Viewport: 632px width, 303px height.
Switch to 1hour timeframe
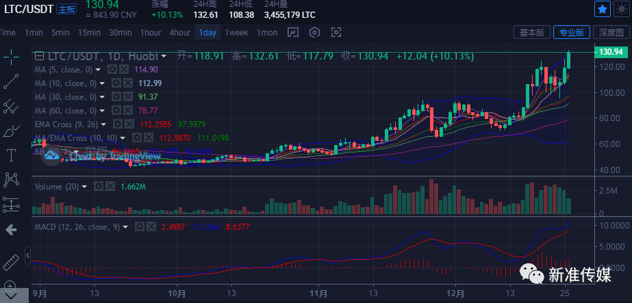pyautogui.click(x=151, y=33)
